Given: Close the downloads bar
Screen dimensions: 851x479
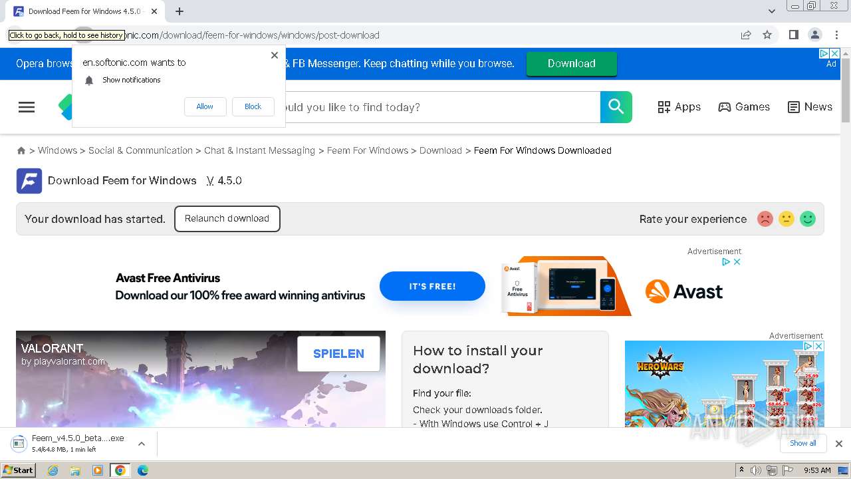Looking at the screenshot, I should click(839, 444).
